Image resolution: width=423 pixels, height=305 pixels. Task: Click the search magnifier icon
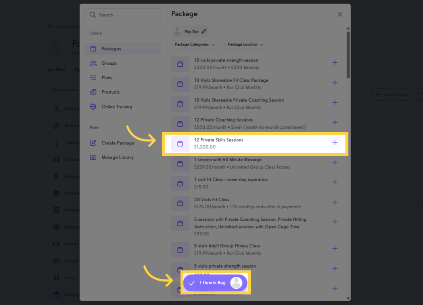pos(92,15)
